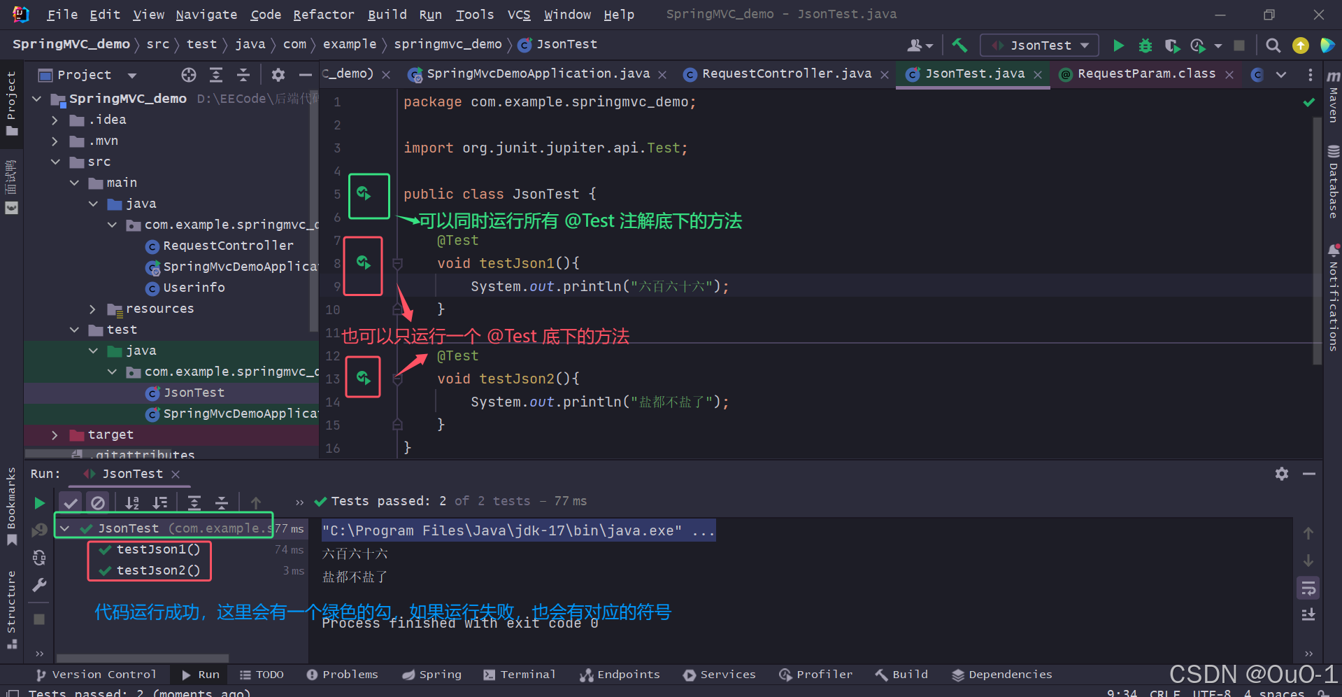Screen dimensions: 1342x697
Task: Toggle the Show Ignored tests filter
Action: (x=98, y=502)
